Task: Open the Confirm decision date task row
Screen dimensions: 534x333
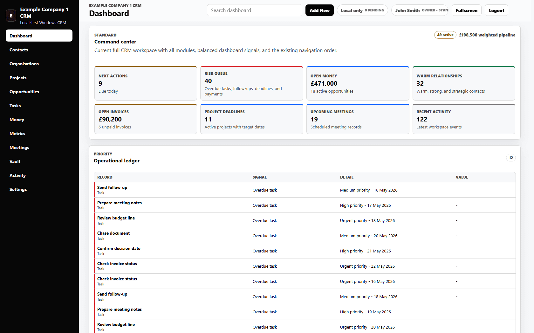Action: (305, 251)
